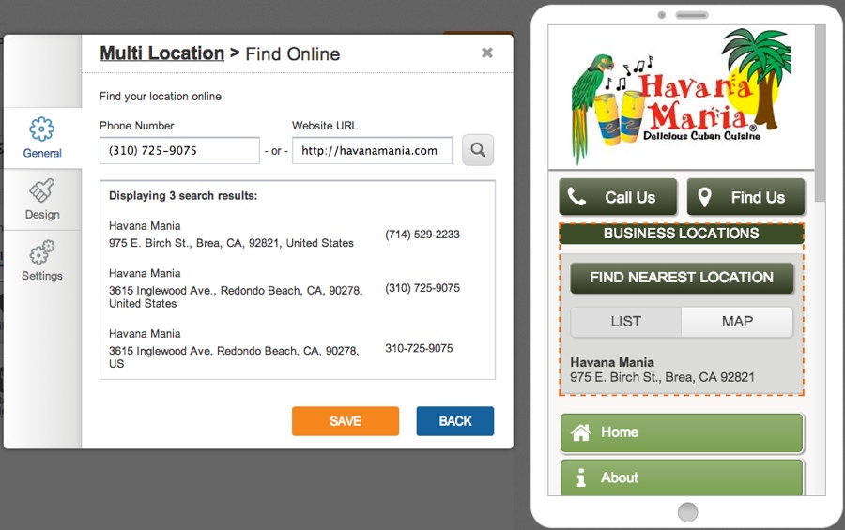Click the orange SAVE button
Viewport: 845px width, 530px height.
click(346, 421)
